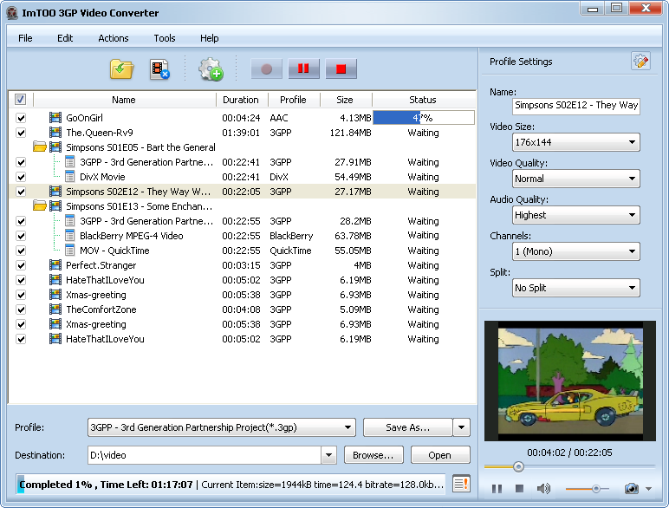Open the profile settings edit pencil icon
669x508 pixels.
(x=640, y=62)
